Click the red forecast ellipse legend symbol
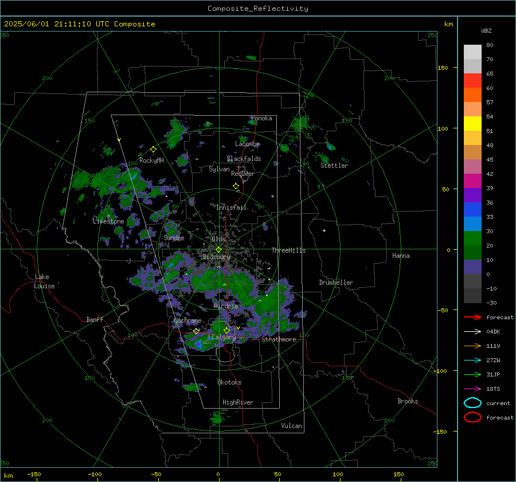Image resolution: width=516 pixels, height=482 pixels. (472, 417)
